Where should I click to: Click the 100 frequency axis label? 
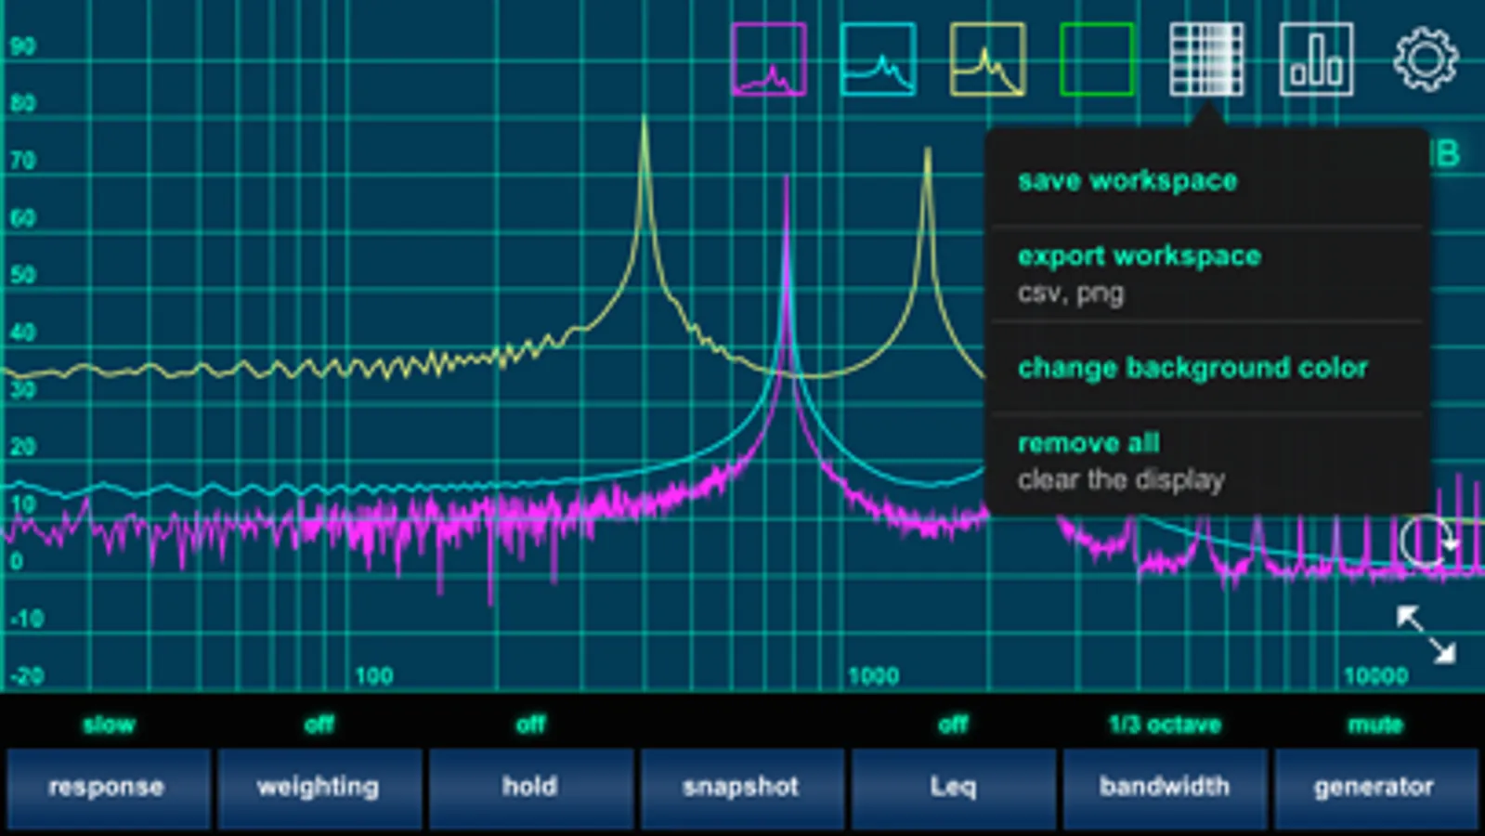pos(374,675)
